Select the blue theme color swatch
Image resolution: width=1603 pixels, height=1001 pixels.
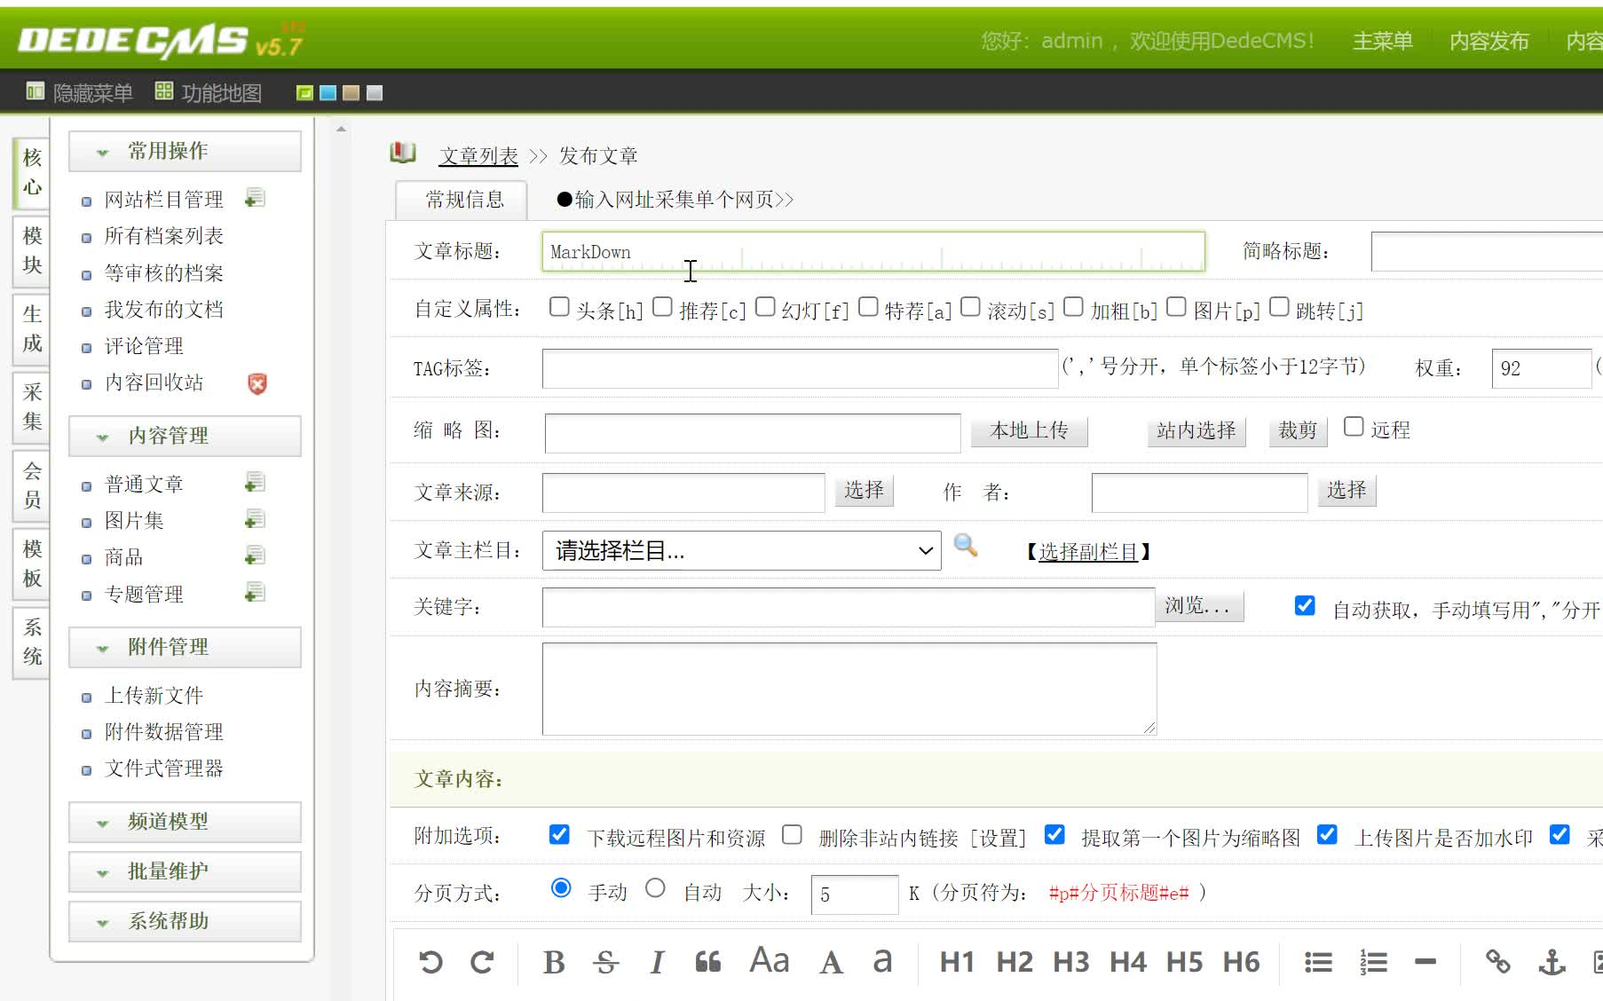coord(328,92)
